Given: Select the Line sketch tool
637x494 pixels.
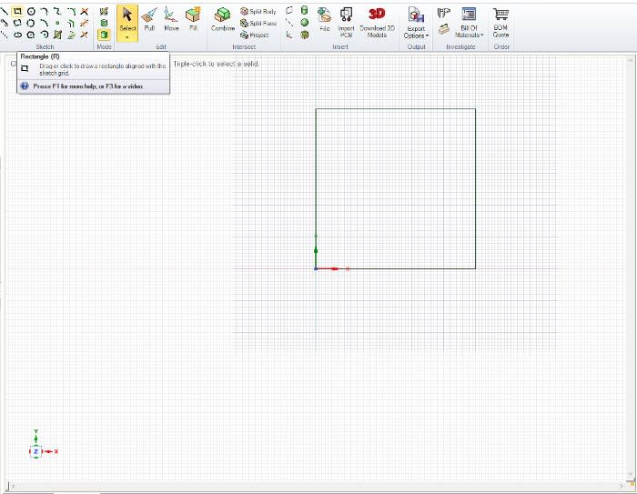Looking at the screenshot, I should (4, 12).
